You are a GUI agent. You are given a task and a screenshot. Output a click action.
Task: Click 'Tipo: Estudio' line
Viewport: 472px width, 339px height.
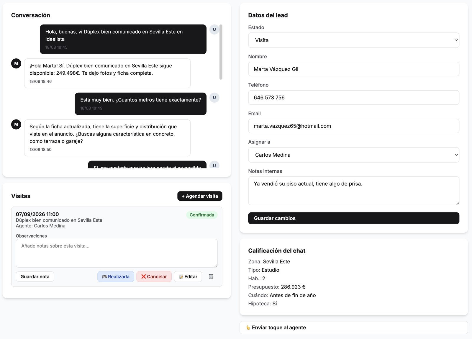click(x=264, y=270)
